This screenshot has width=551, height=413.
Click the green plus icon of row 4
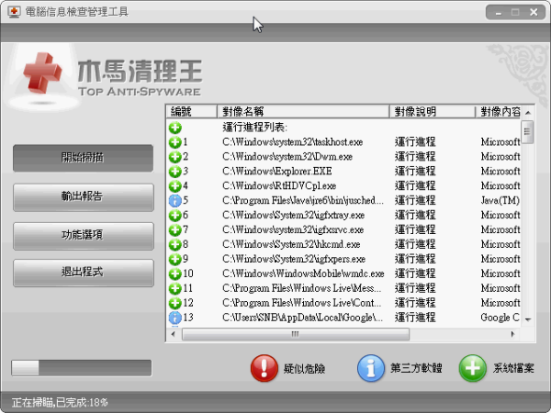(x=175, y=186)
